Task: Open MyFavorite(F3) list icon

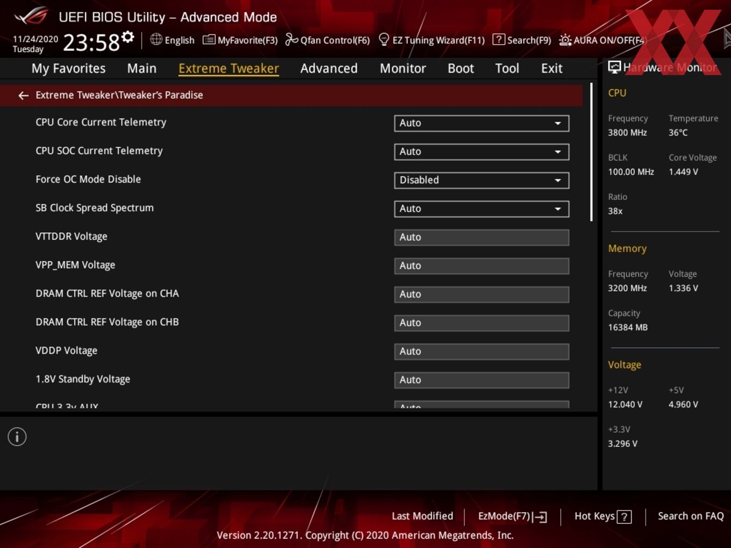Action: 209,40
